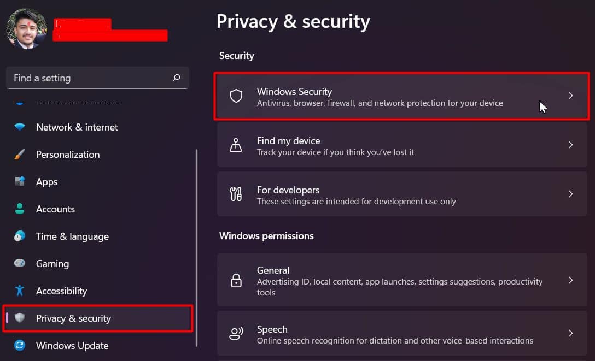Expand the For developers chevron
The image size is (595, 361).
pyautogui.click(x=570, y=194)
